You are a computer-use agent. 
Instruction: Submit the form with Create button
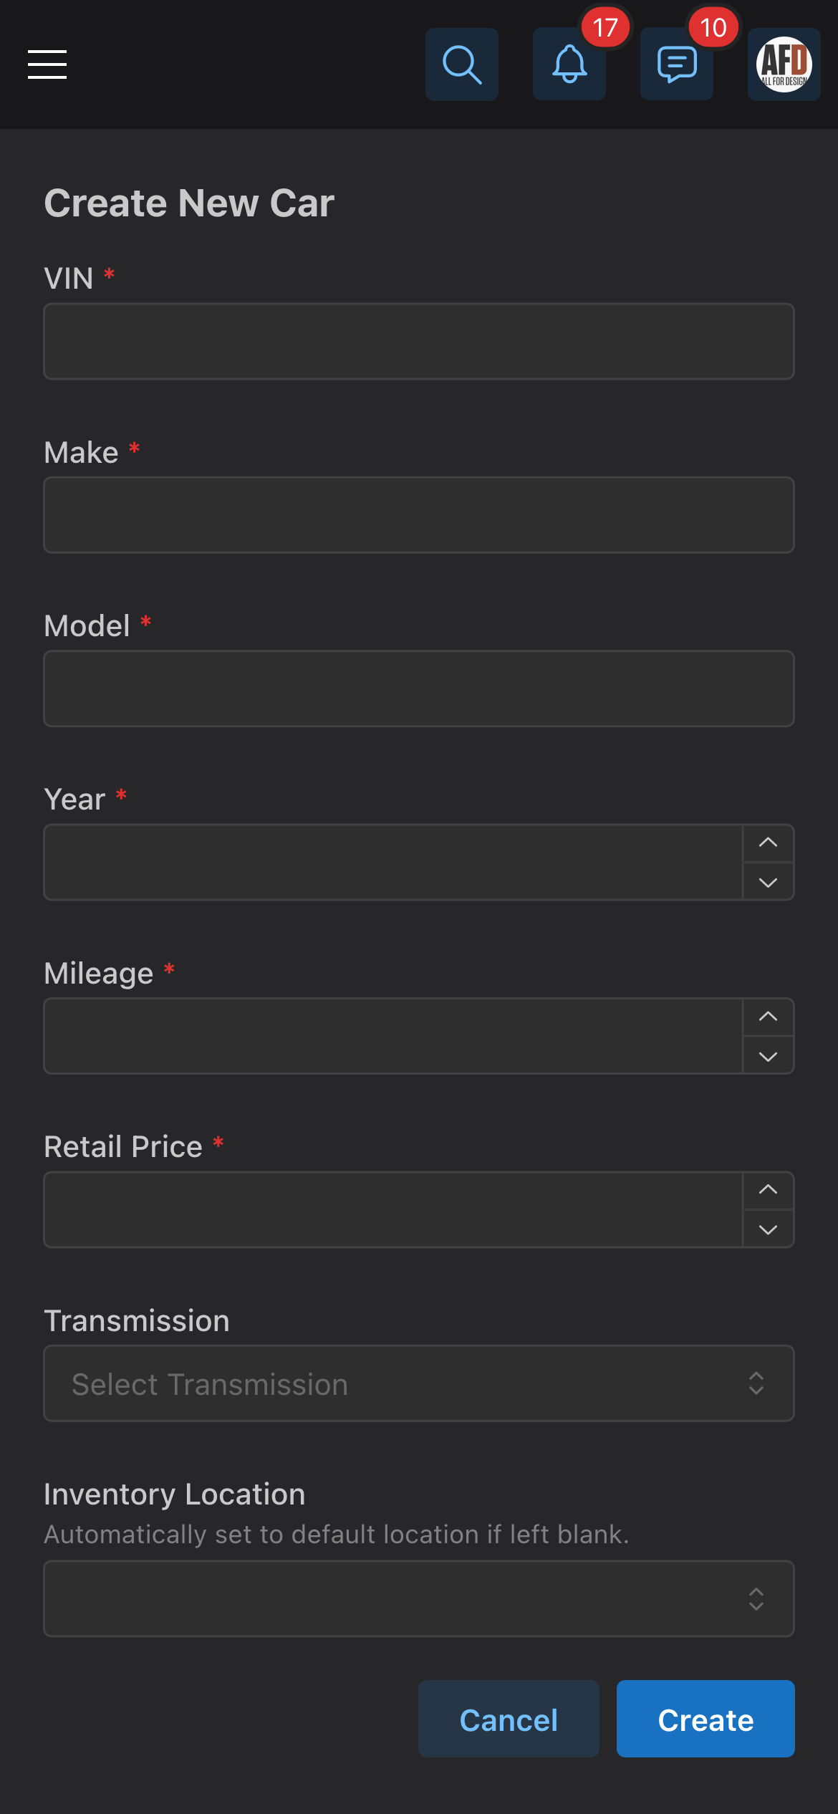(x=705, y=1719)
